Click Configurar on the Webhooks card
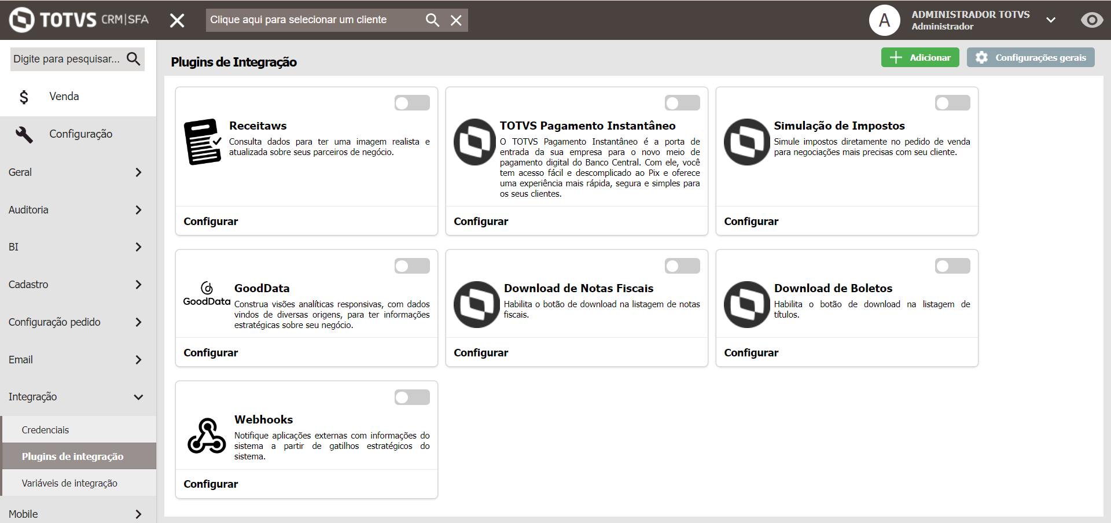This screenshot has width=1111, height=523. click(x=211, y=484)
